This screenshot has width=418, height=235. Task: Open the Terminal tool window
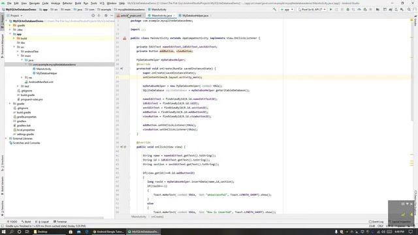[x=60, y=222]
